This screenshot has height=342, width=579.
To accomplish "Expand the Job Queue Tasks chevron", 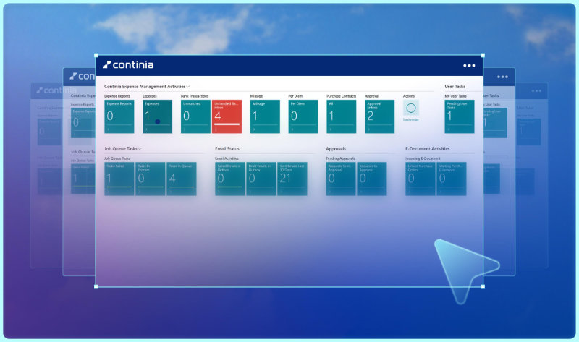I will 140,149.
